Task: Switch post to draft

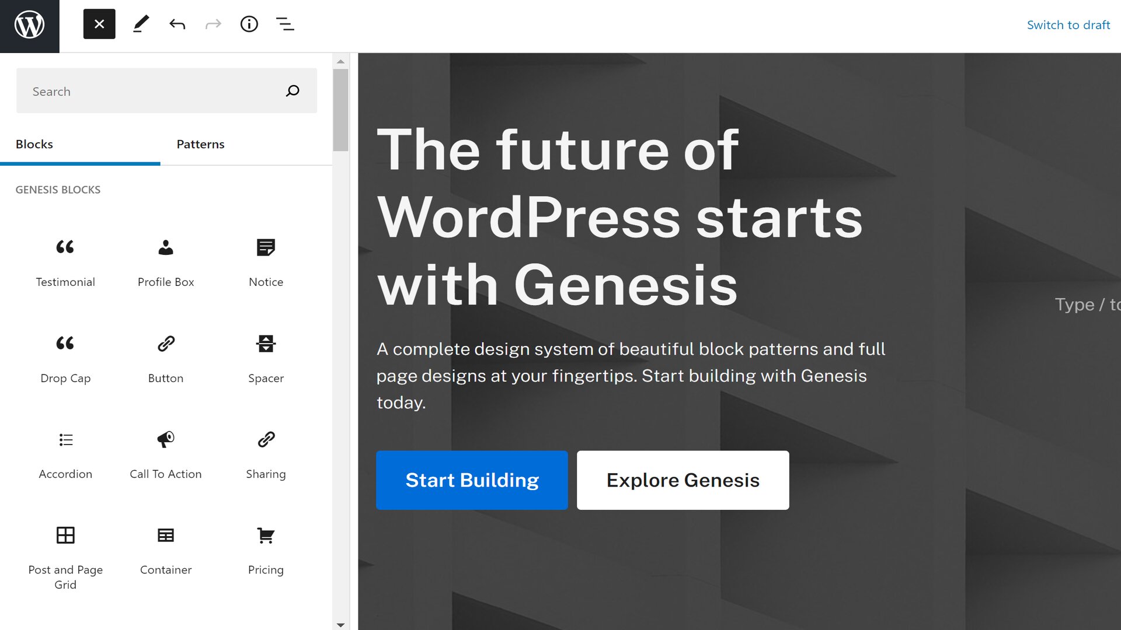Action: point(1068,24)
